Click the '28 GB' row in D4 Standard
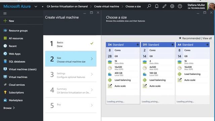Image resolution: width=215 pixels, height=121 pixels. pyautogui.click(x=123, y=56)
